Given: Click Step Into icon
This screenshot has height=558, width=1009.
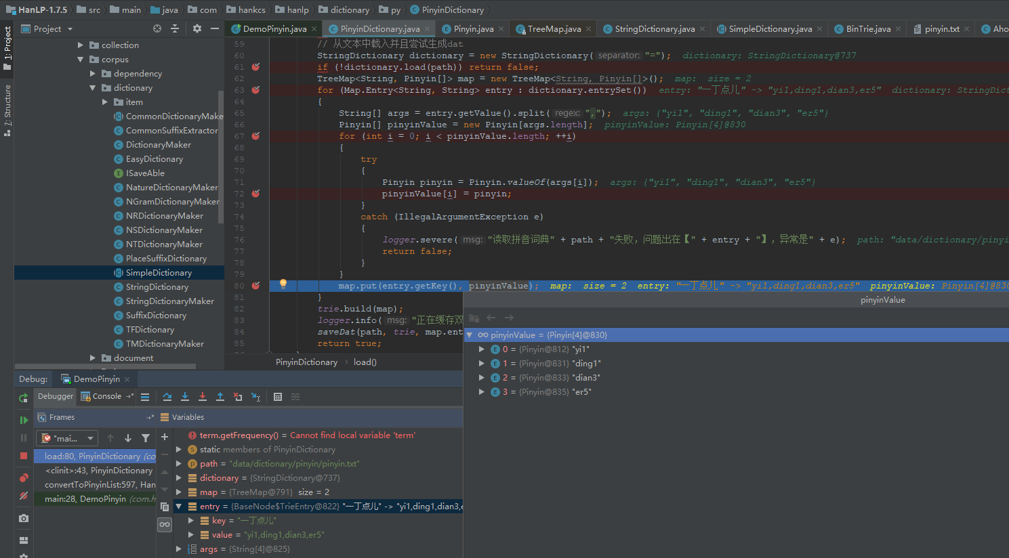Looking at the screenshot, I should 185,397.
